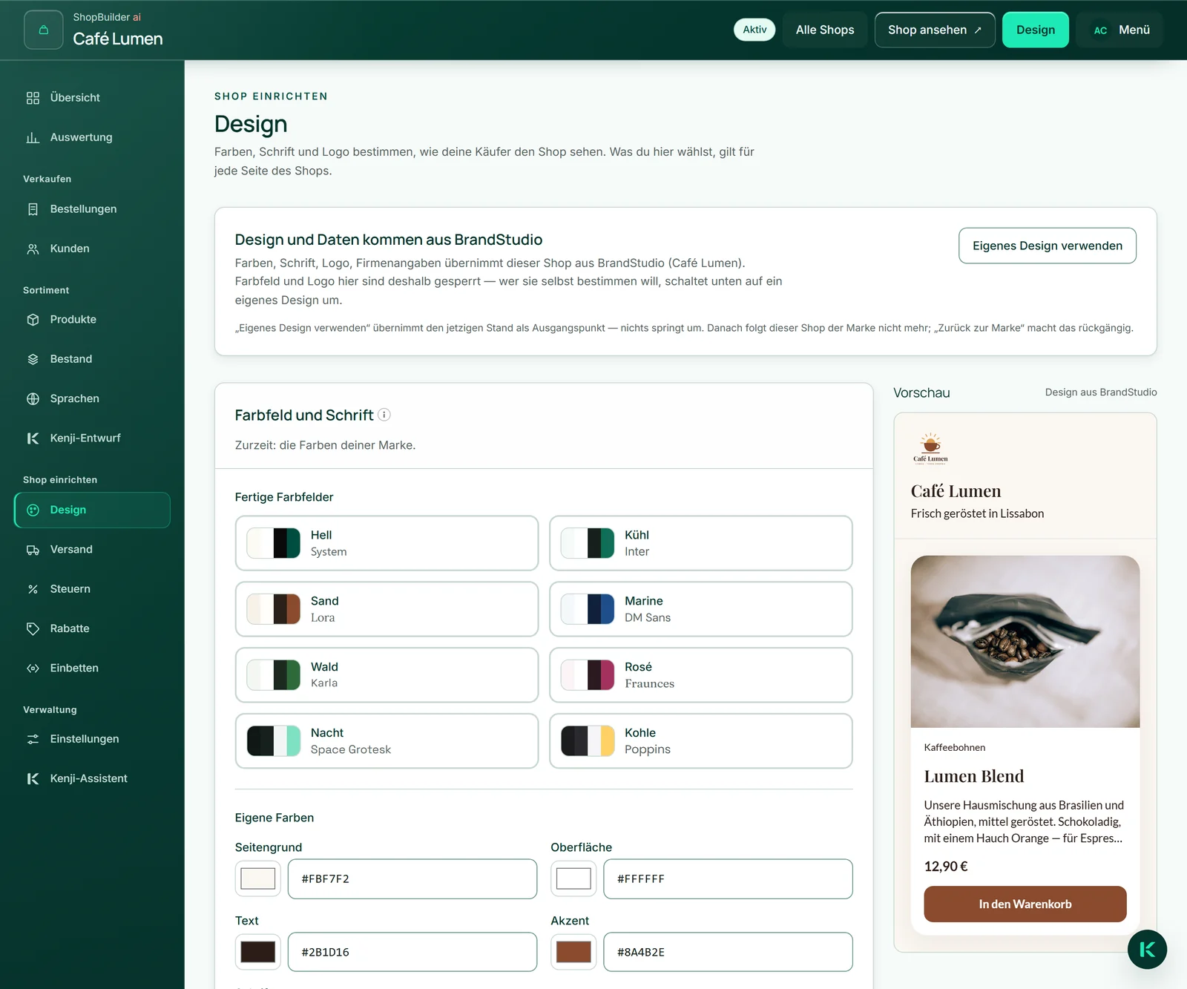Click the Einbetten code icon
Image resolution: width=1187 pixels, height=989 pixels.
(x=33, y=668)
